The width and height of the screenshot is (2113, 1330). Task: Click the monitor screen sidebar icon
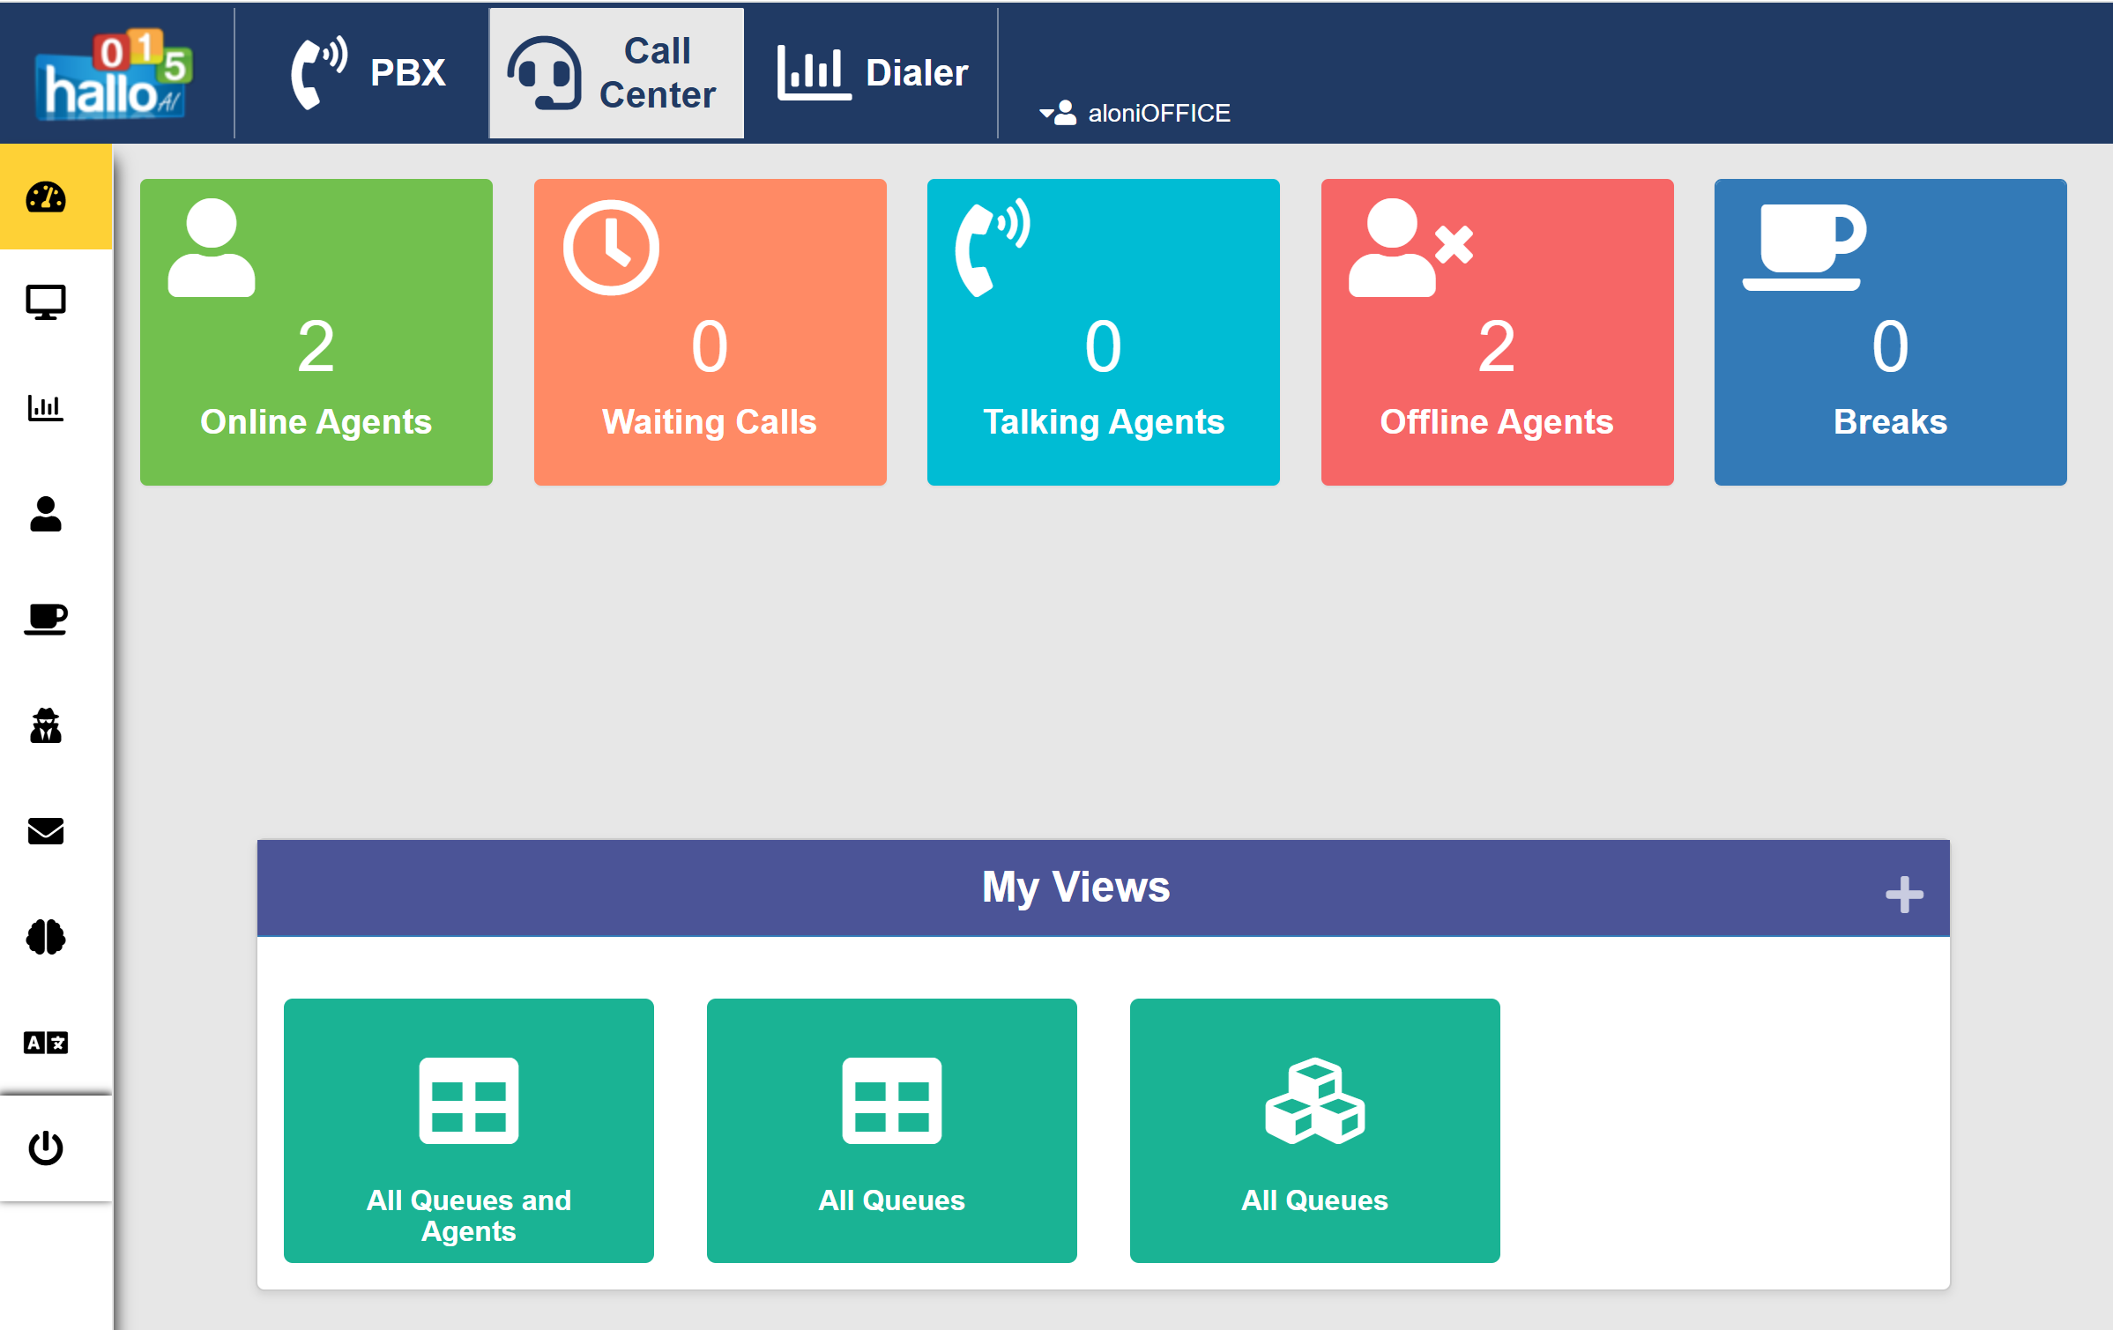click(x=46, y=302)
